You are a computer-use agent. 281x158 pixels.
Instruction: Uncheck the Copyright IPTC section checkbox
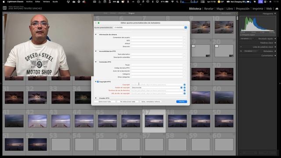[x=98, y=82]
